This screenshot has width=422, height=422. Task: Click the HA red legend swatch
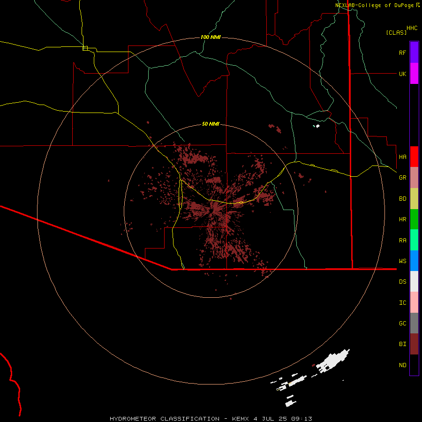point(414,157)
